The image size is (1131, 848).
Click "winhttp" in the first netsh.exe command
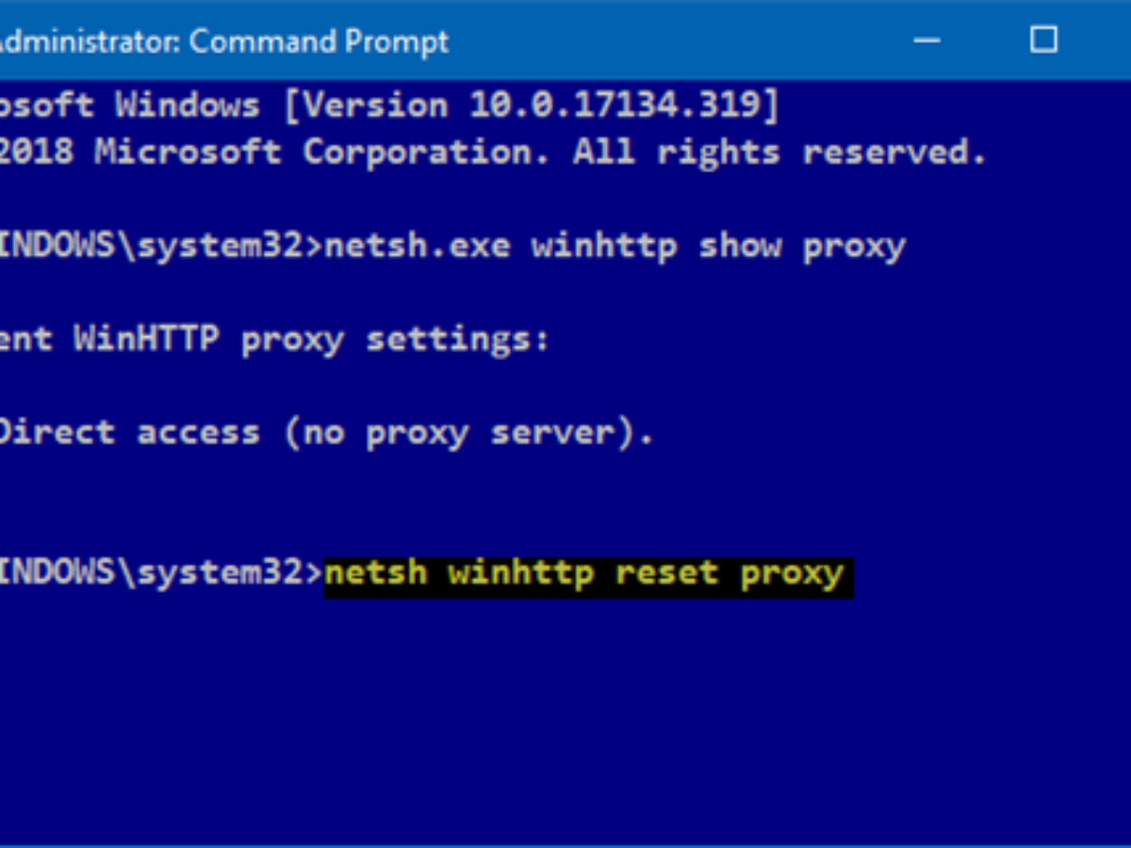tap(604, 246)
